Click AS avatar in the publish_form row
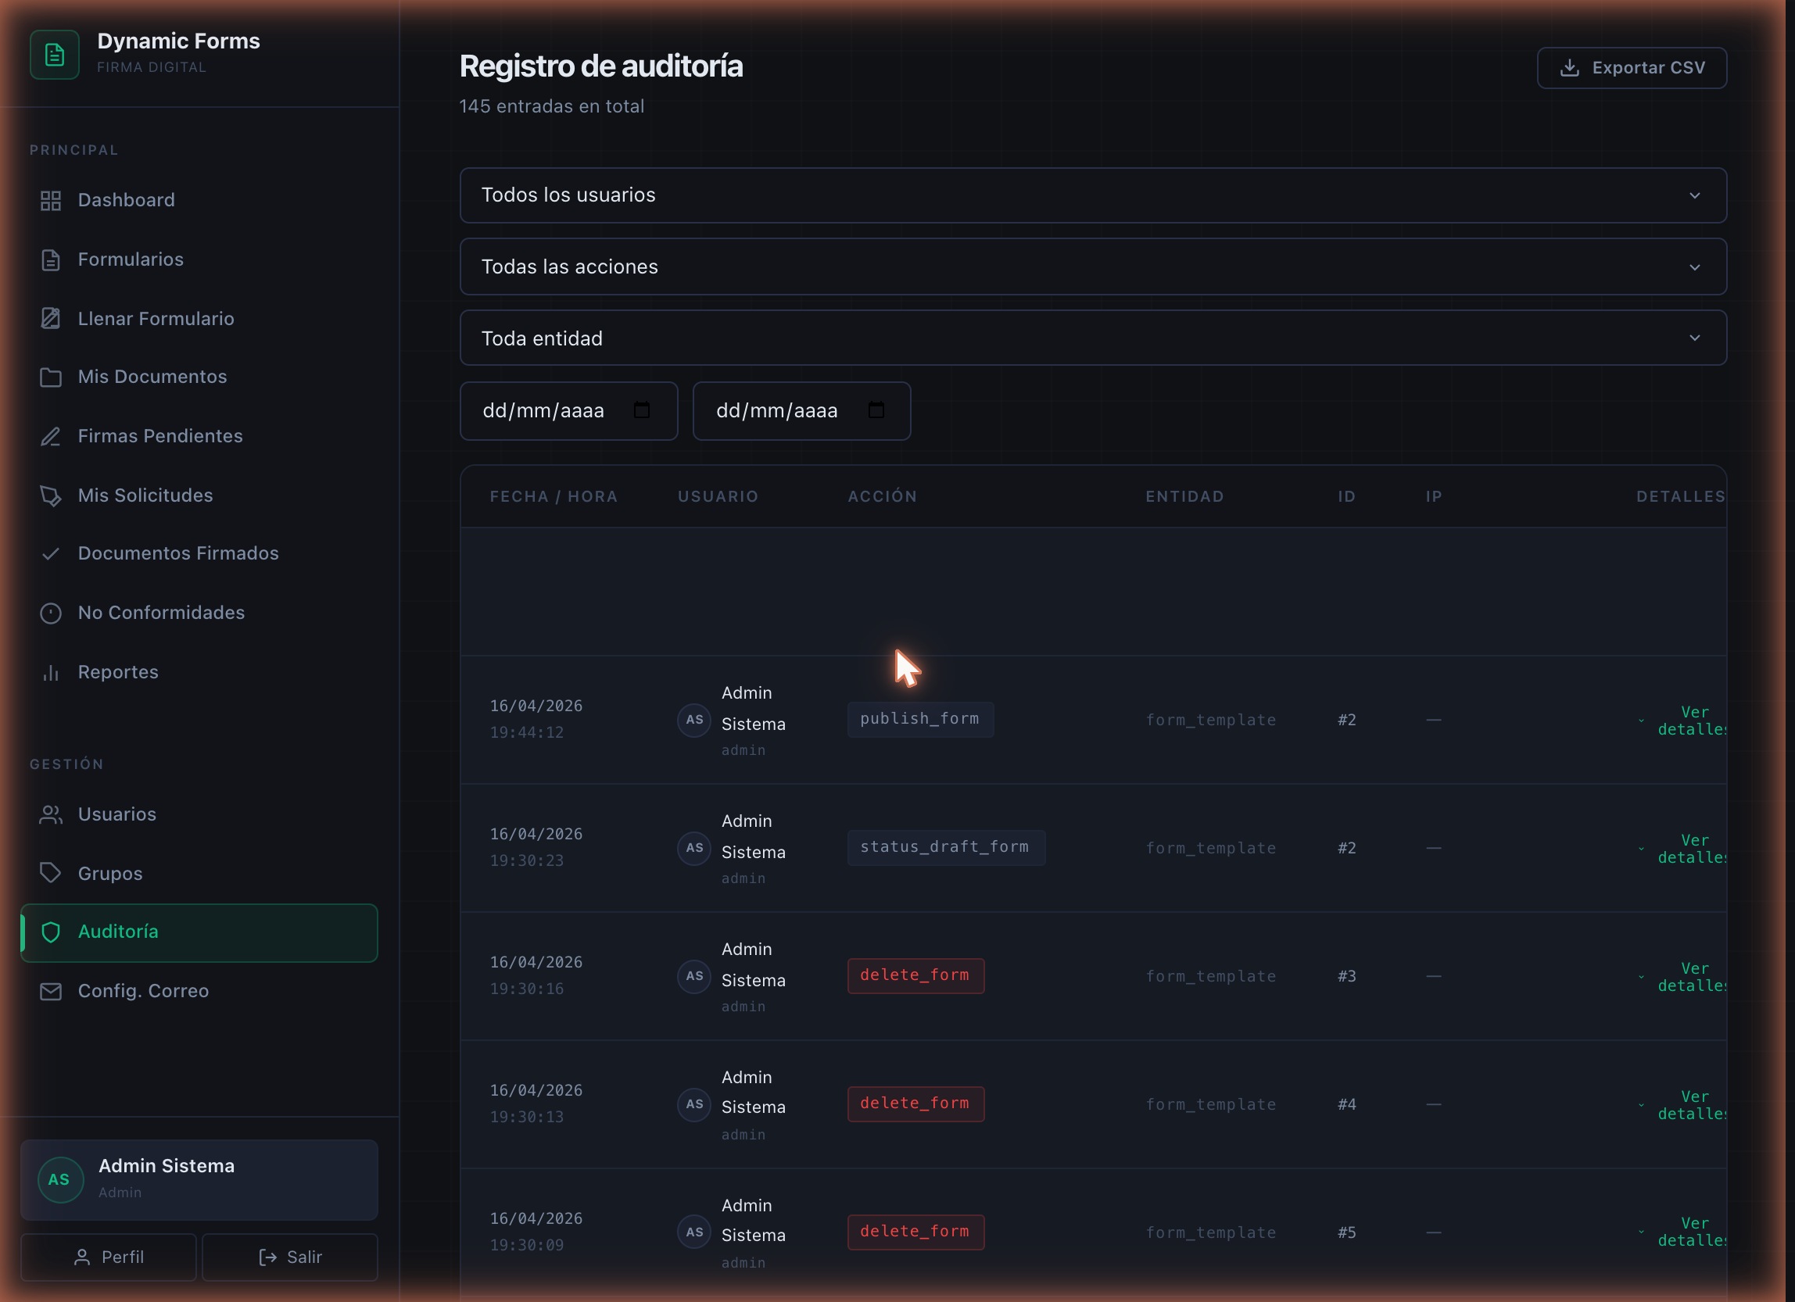The width and height of the screenshot is (1795, 1302). (694, 720)
